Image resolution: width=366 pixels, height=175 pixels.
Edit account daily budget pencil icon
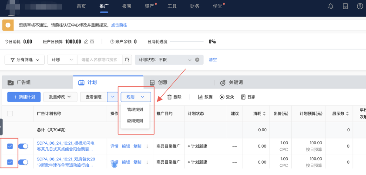86,42
